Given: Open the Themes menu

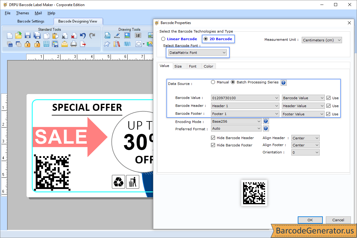Looking at the screenshot, I should [23, 13].
